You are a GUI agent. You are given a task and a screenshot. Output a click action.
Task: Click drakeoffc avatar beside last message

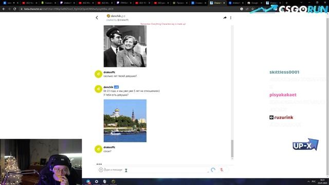tap(98, 149)
